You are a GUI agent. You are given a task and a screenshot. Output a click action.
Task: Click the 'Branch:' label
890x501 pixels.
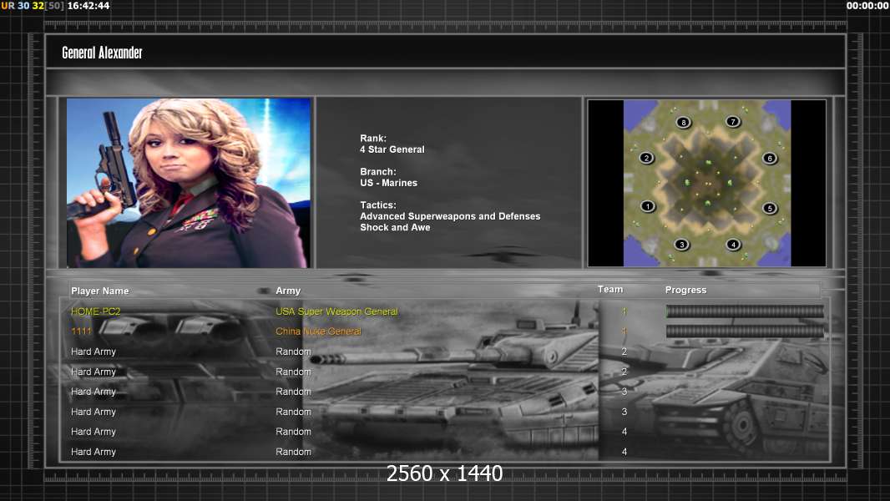coord(378,171)
